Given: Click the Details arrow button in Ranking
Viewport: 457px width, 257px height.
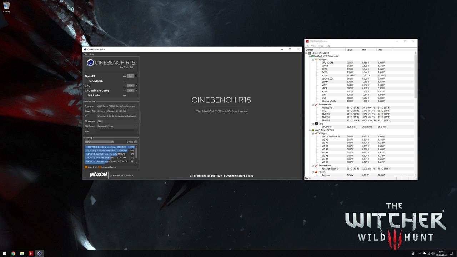Looking at the screenshot, I should [x=136, y=142].
